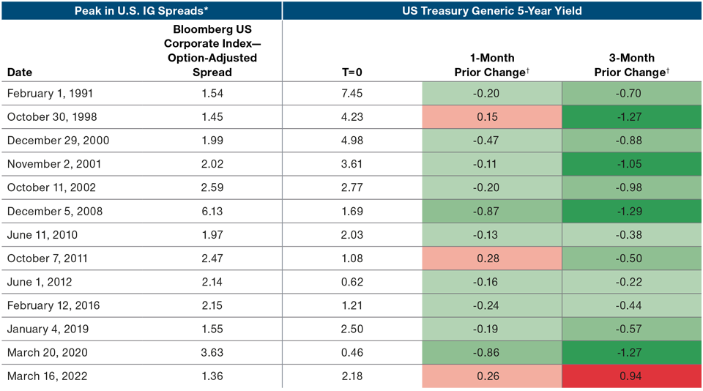Image resolution: width=703 pixels, height=391 pixels.
Task: Click the 7.45 T=0 yield value
Action: click(351, 94)
